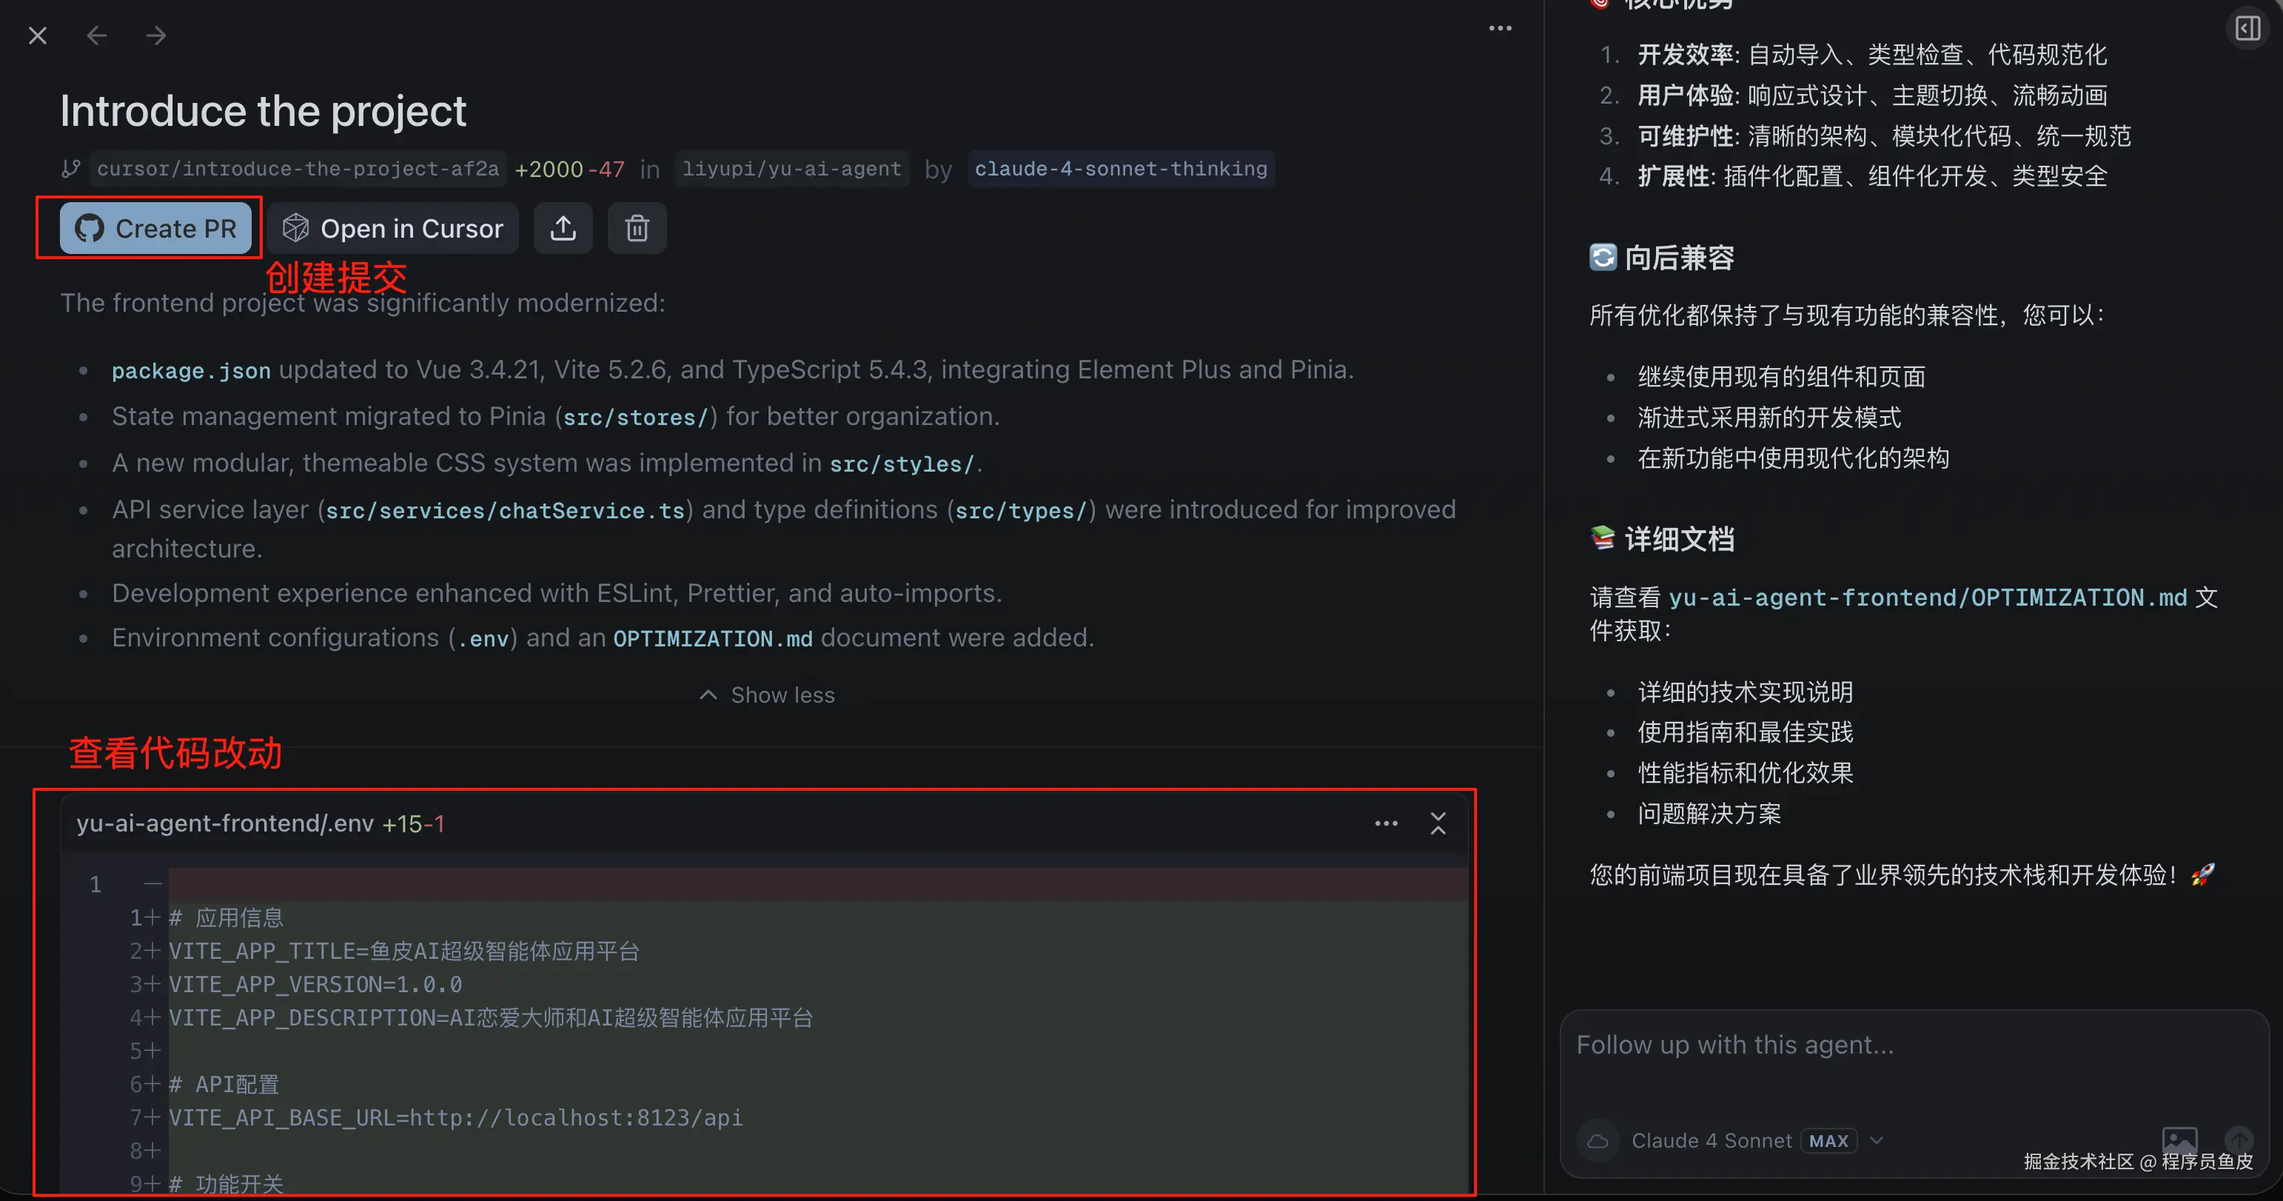Open .env file diff options menu
The width and height of the screenshot is (2283, 1201).
click(x=1386, y=823)
